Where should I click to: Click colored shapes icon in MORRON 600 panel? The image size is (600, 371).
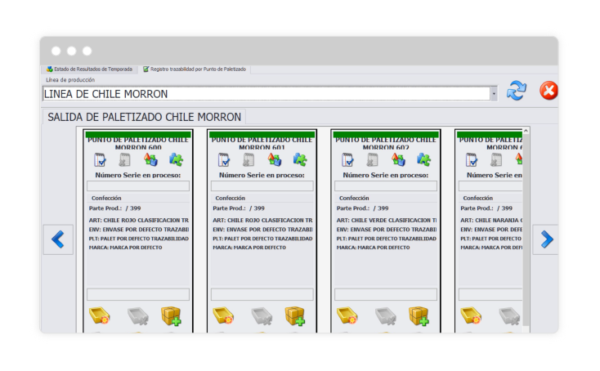coord(151,159)
